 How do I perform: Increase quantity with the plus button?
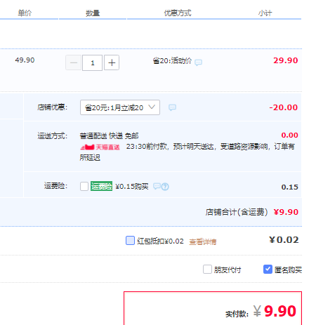pos(112,62)
